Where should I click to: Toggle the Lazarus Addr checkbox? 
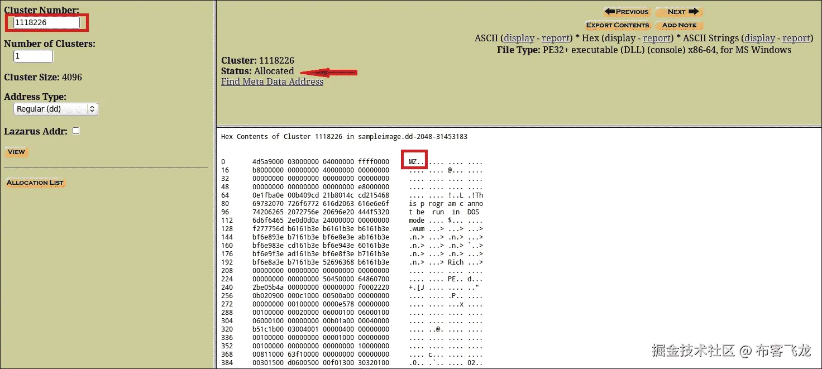pos(76,131)
